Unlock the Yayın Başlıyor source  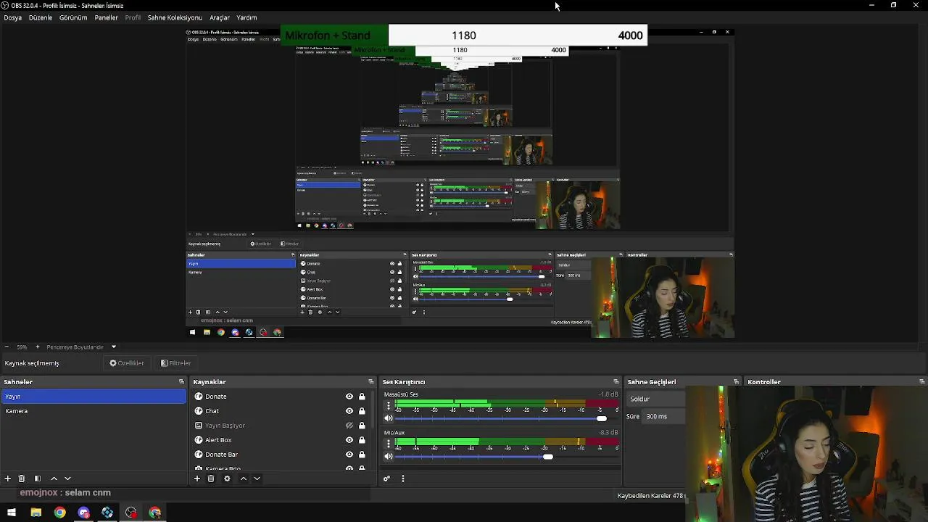[362, 426]
